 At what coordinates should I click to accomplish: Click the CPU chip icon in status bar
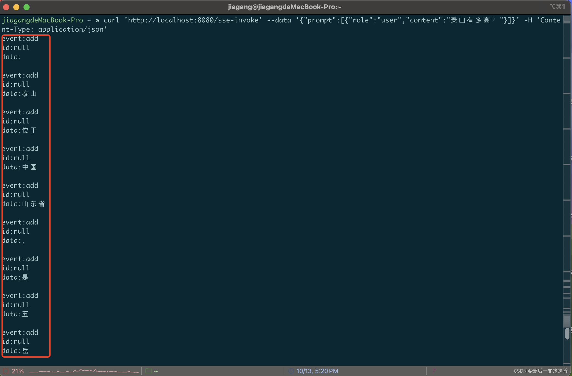click(x=6, y=371)
